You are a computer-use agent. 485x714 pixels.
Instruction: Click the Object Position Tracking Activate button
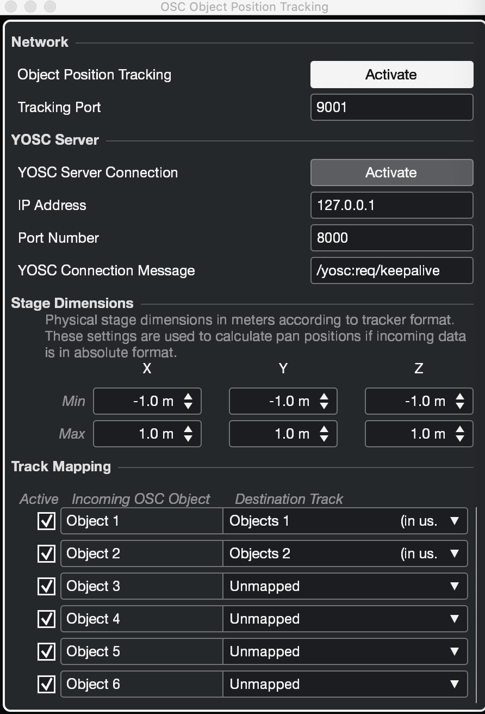[x=391, y=75]
